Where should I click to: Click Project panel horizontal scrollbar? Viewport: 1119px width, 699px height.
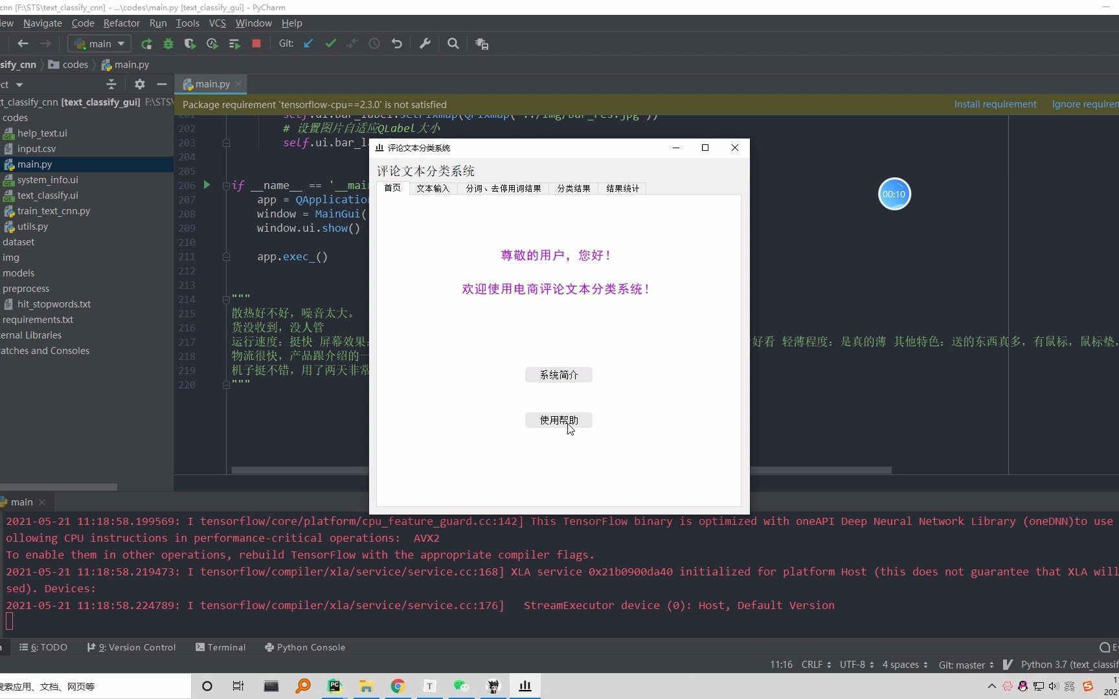tap(58, 487)
